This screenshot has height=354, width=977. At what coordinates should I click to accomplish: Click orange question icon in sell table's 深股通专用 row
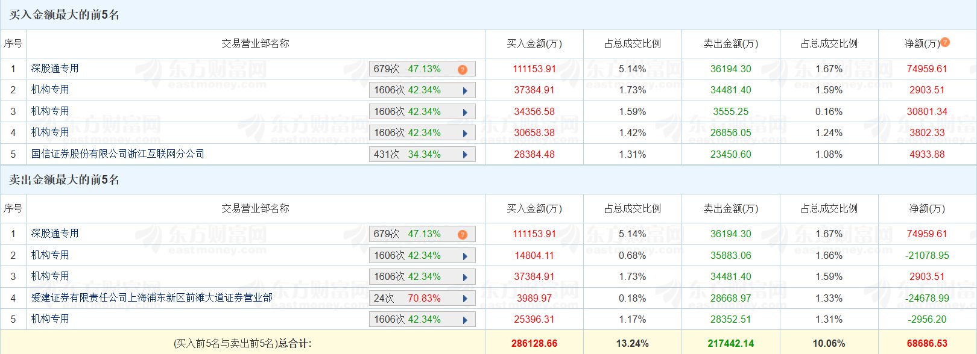tap(463, 235)
